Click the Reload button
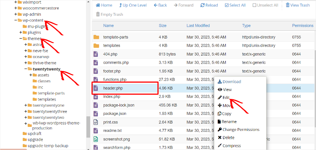This screenshot has height=150, width=316. point(209,5)
